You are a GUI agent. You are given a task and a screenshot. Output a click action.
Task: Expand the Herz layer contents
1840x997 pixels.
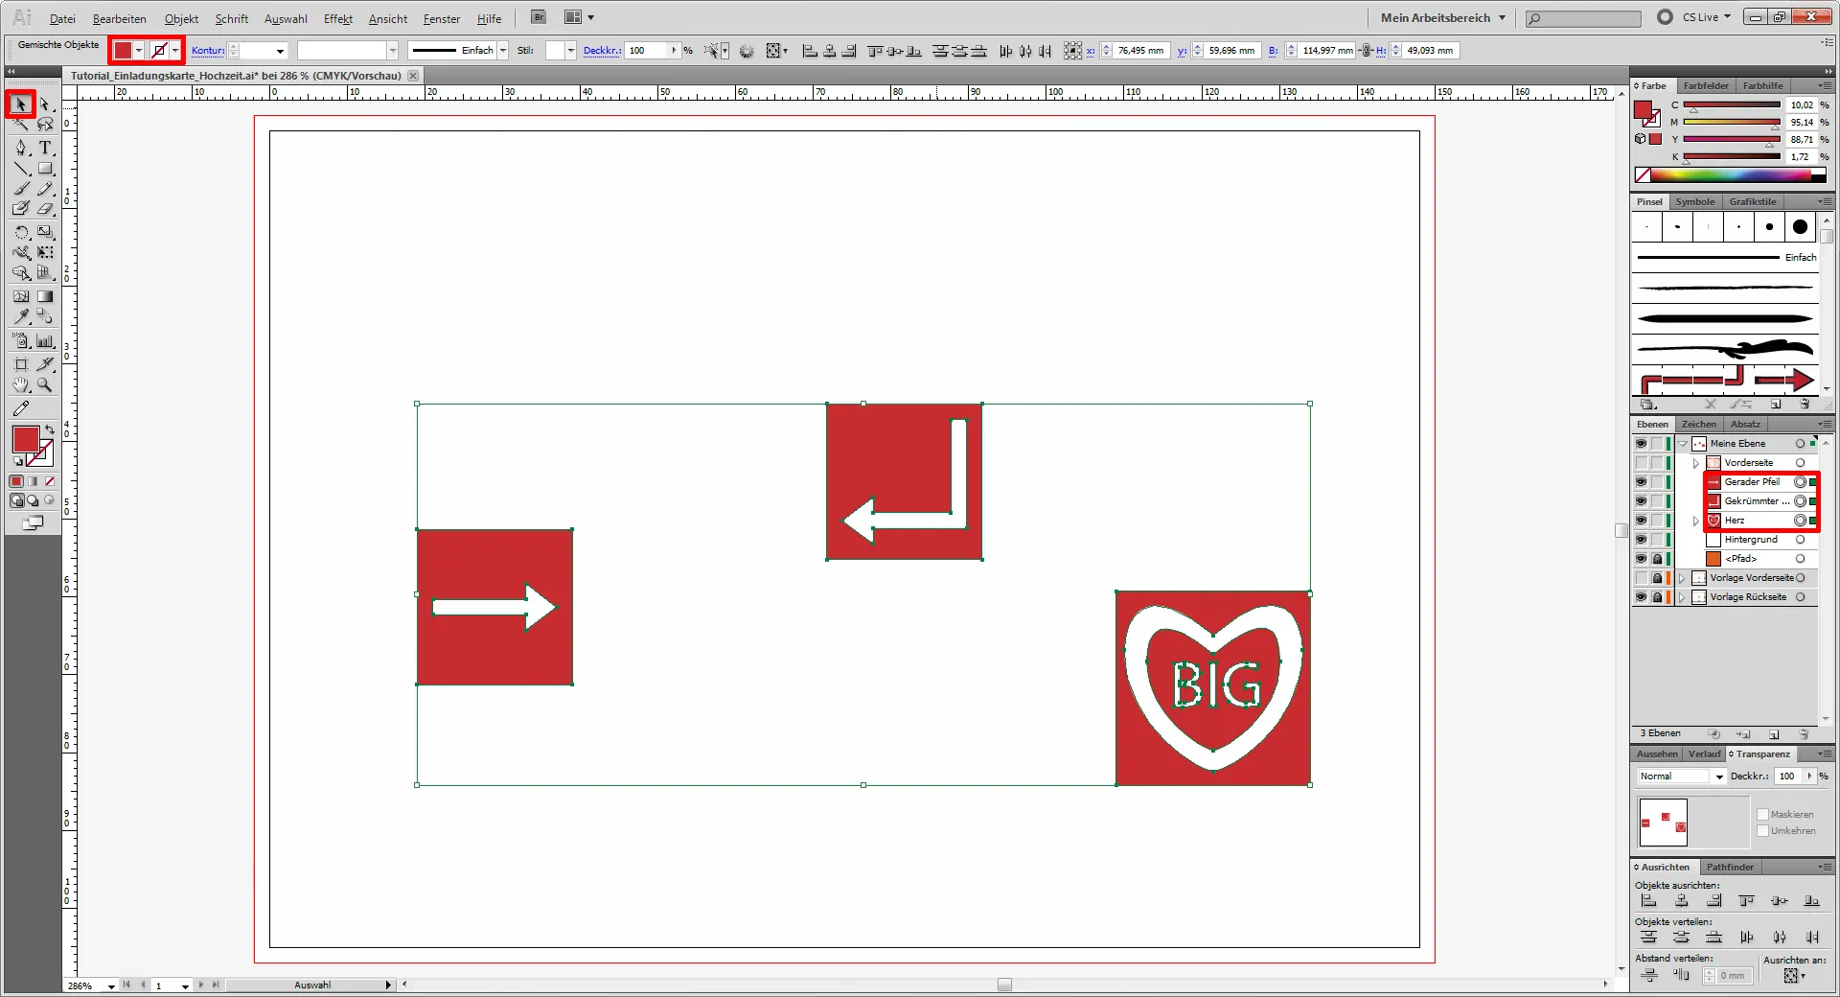click(x=1695, y=521)
